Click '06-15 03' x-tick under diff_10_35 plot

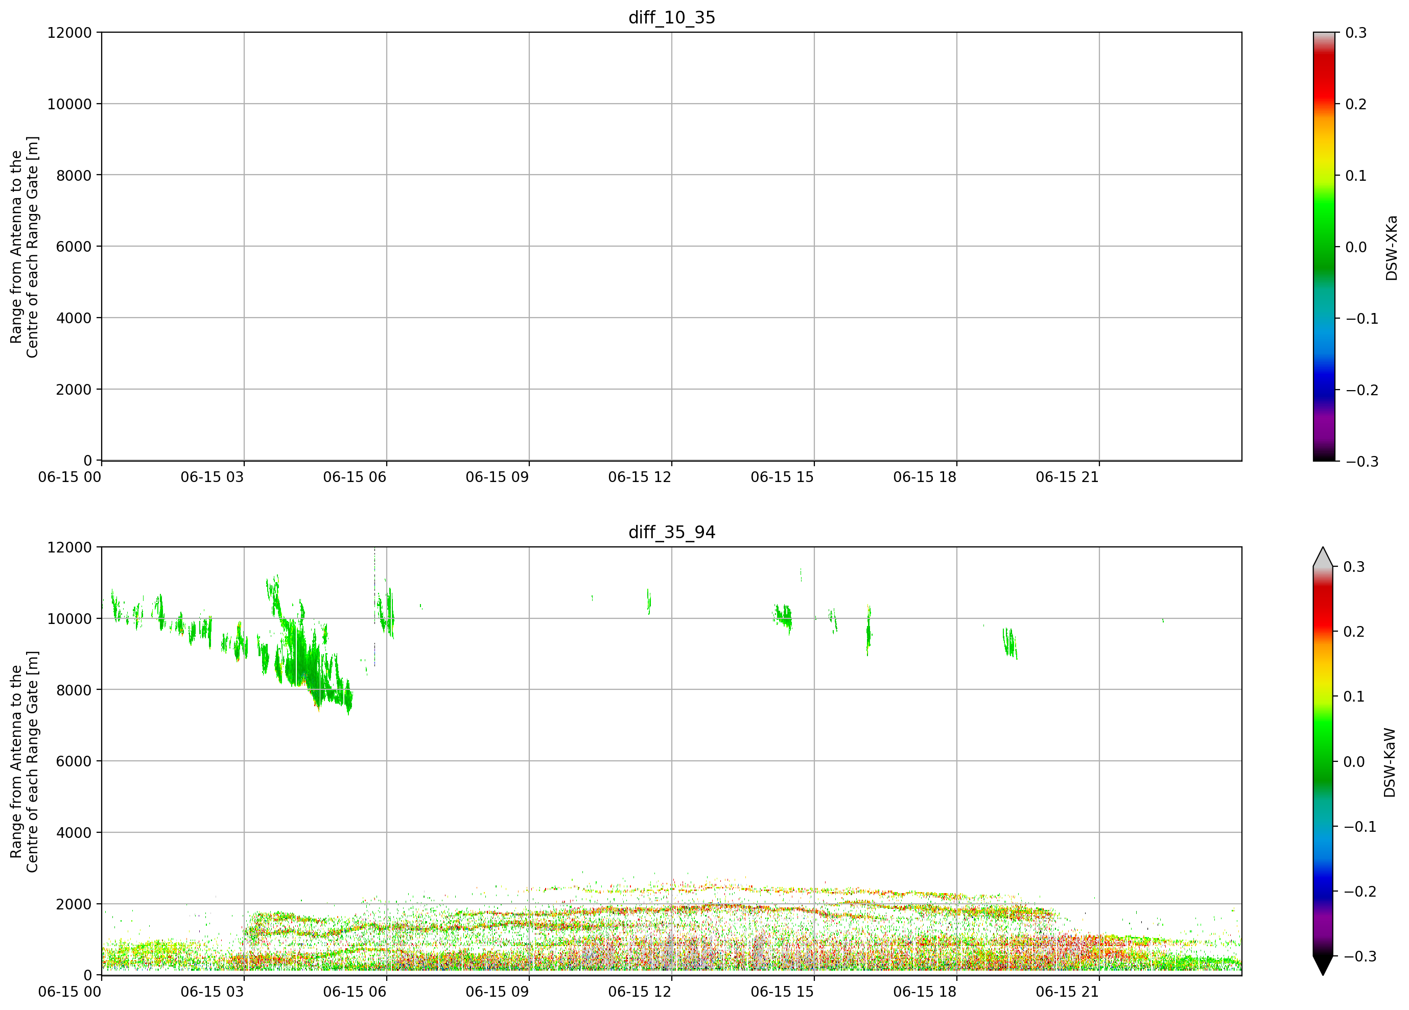click(213, 477)
